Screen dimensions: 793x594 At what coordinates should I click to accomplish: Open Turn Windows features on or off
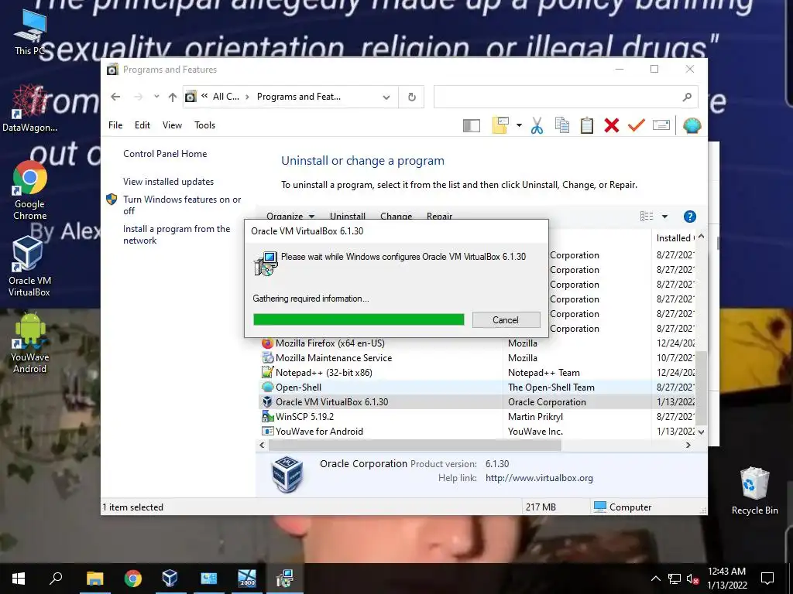(x=182, y=205)
